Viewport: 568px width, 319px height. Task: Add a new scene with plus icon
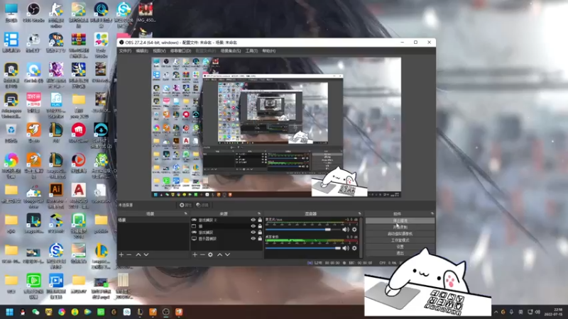pyautogui.click(x=121, y=254)
